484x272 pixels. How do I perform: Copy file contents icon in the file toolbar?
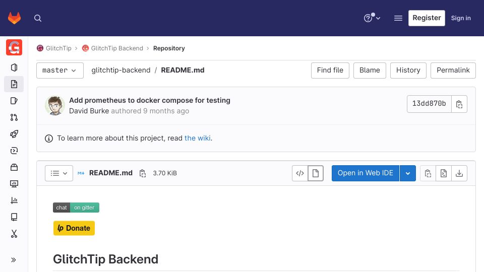(x=428, y=173)
